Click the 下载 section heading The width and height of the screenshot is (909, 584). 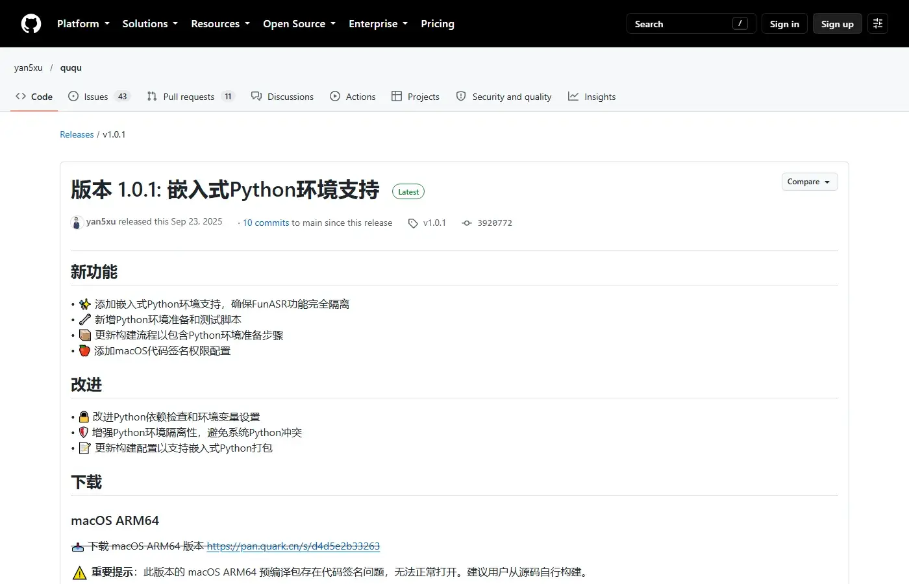86,482
